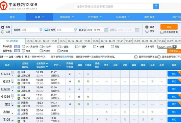
Task: Select 全部 for train type filter
Action: (x=17, y=47)
